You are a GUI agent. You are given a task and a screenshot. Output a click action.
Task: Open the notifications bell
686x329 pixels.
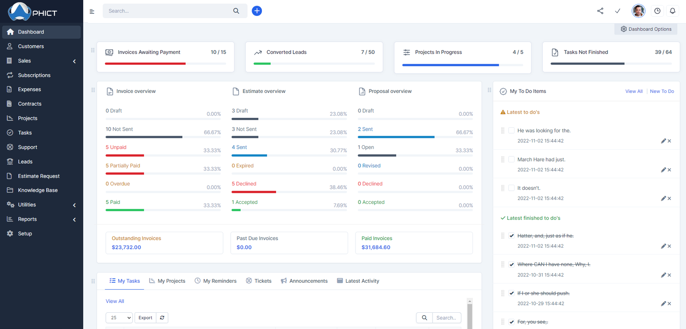pyautogui.click(x=673, y=11)
